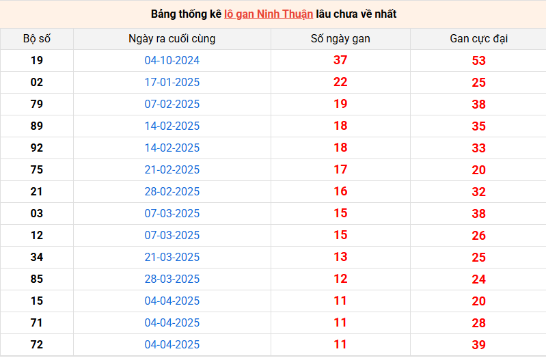Click the date 07-02-2025 for number 79
Screen dimensions: 546x358
pos(172,105)
